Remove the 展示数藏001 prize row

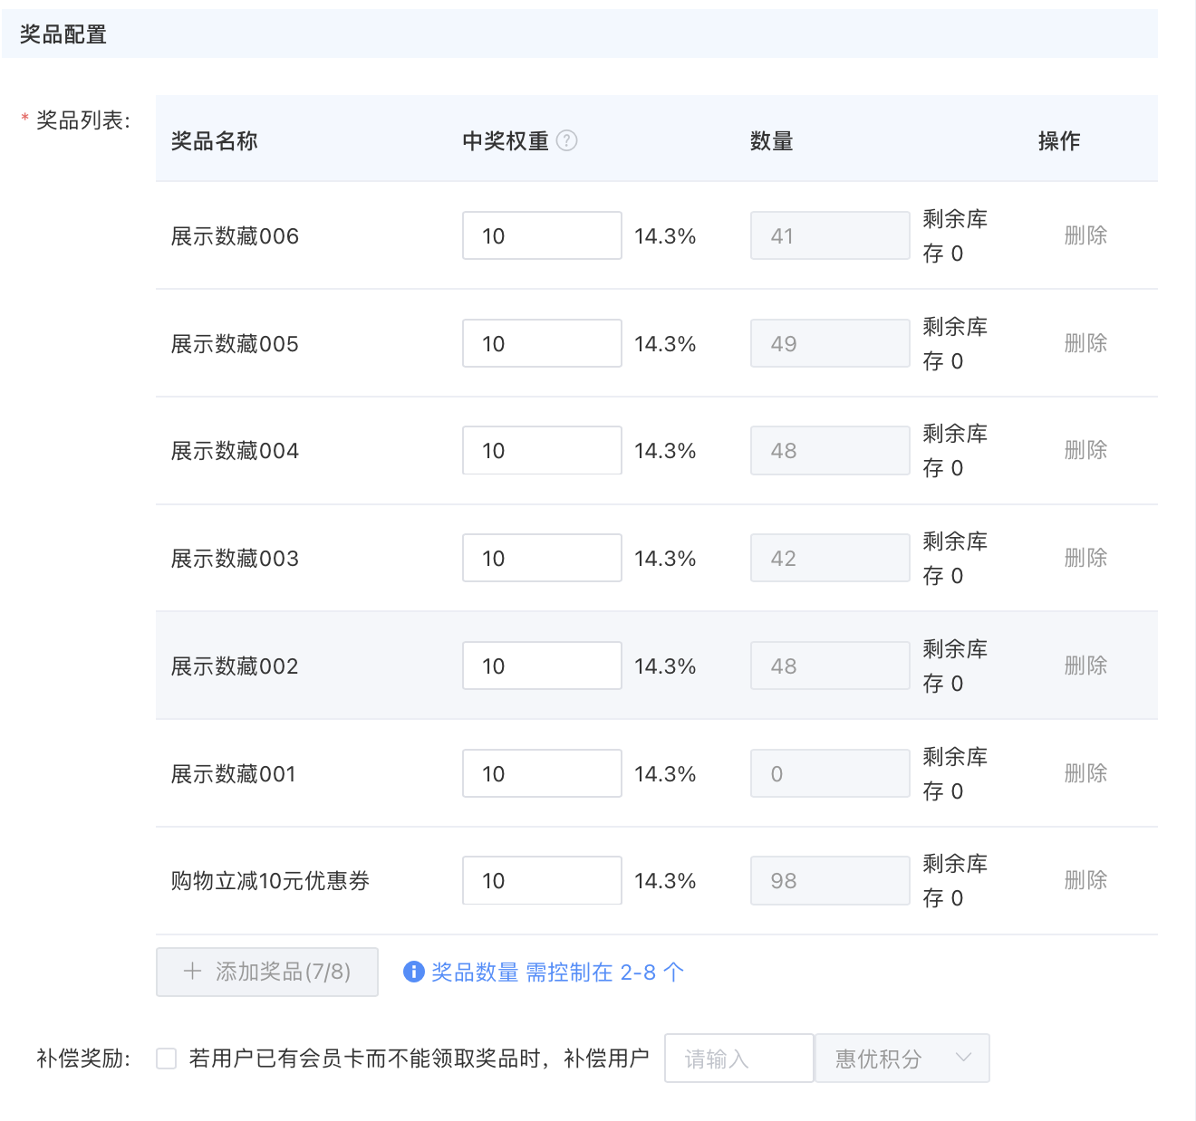1085,773
